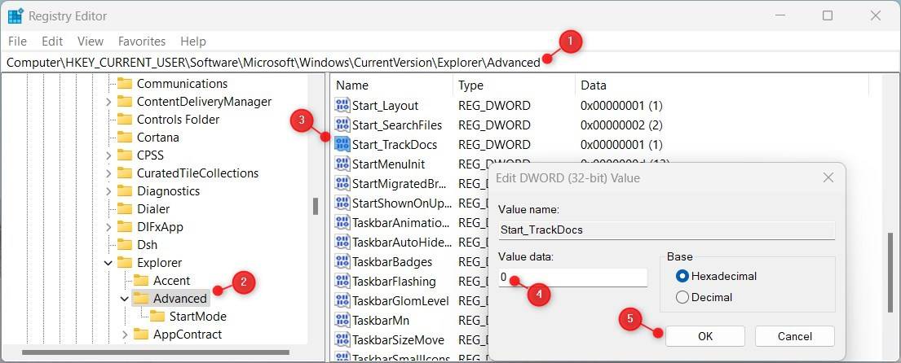This screenshot has height=363, width=901.
Task: Click the Diagnostics folder icon in tree
Action: [124, 191]
